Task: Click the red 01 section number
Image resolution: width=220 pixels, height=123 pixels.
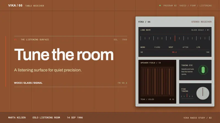Action: point(15,40)
